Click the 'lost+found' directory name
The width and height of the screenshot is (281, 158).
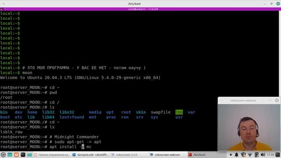[x=72, y=117]
